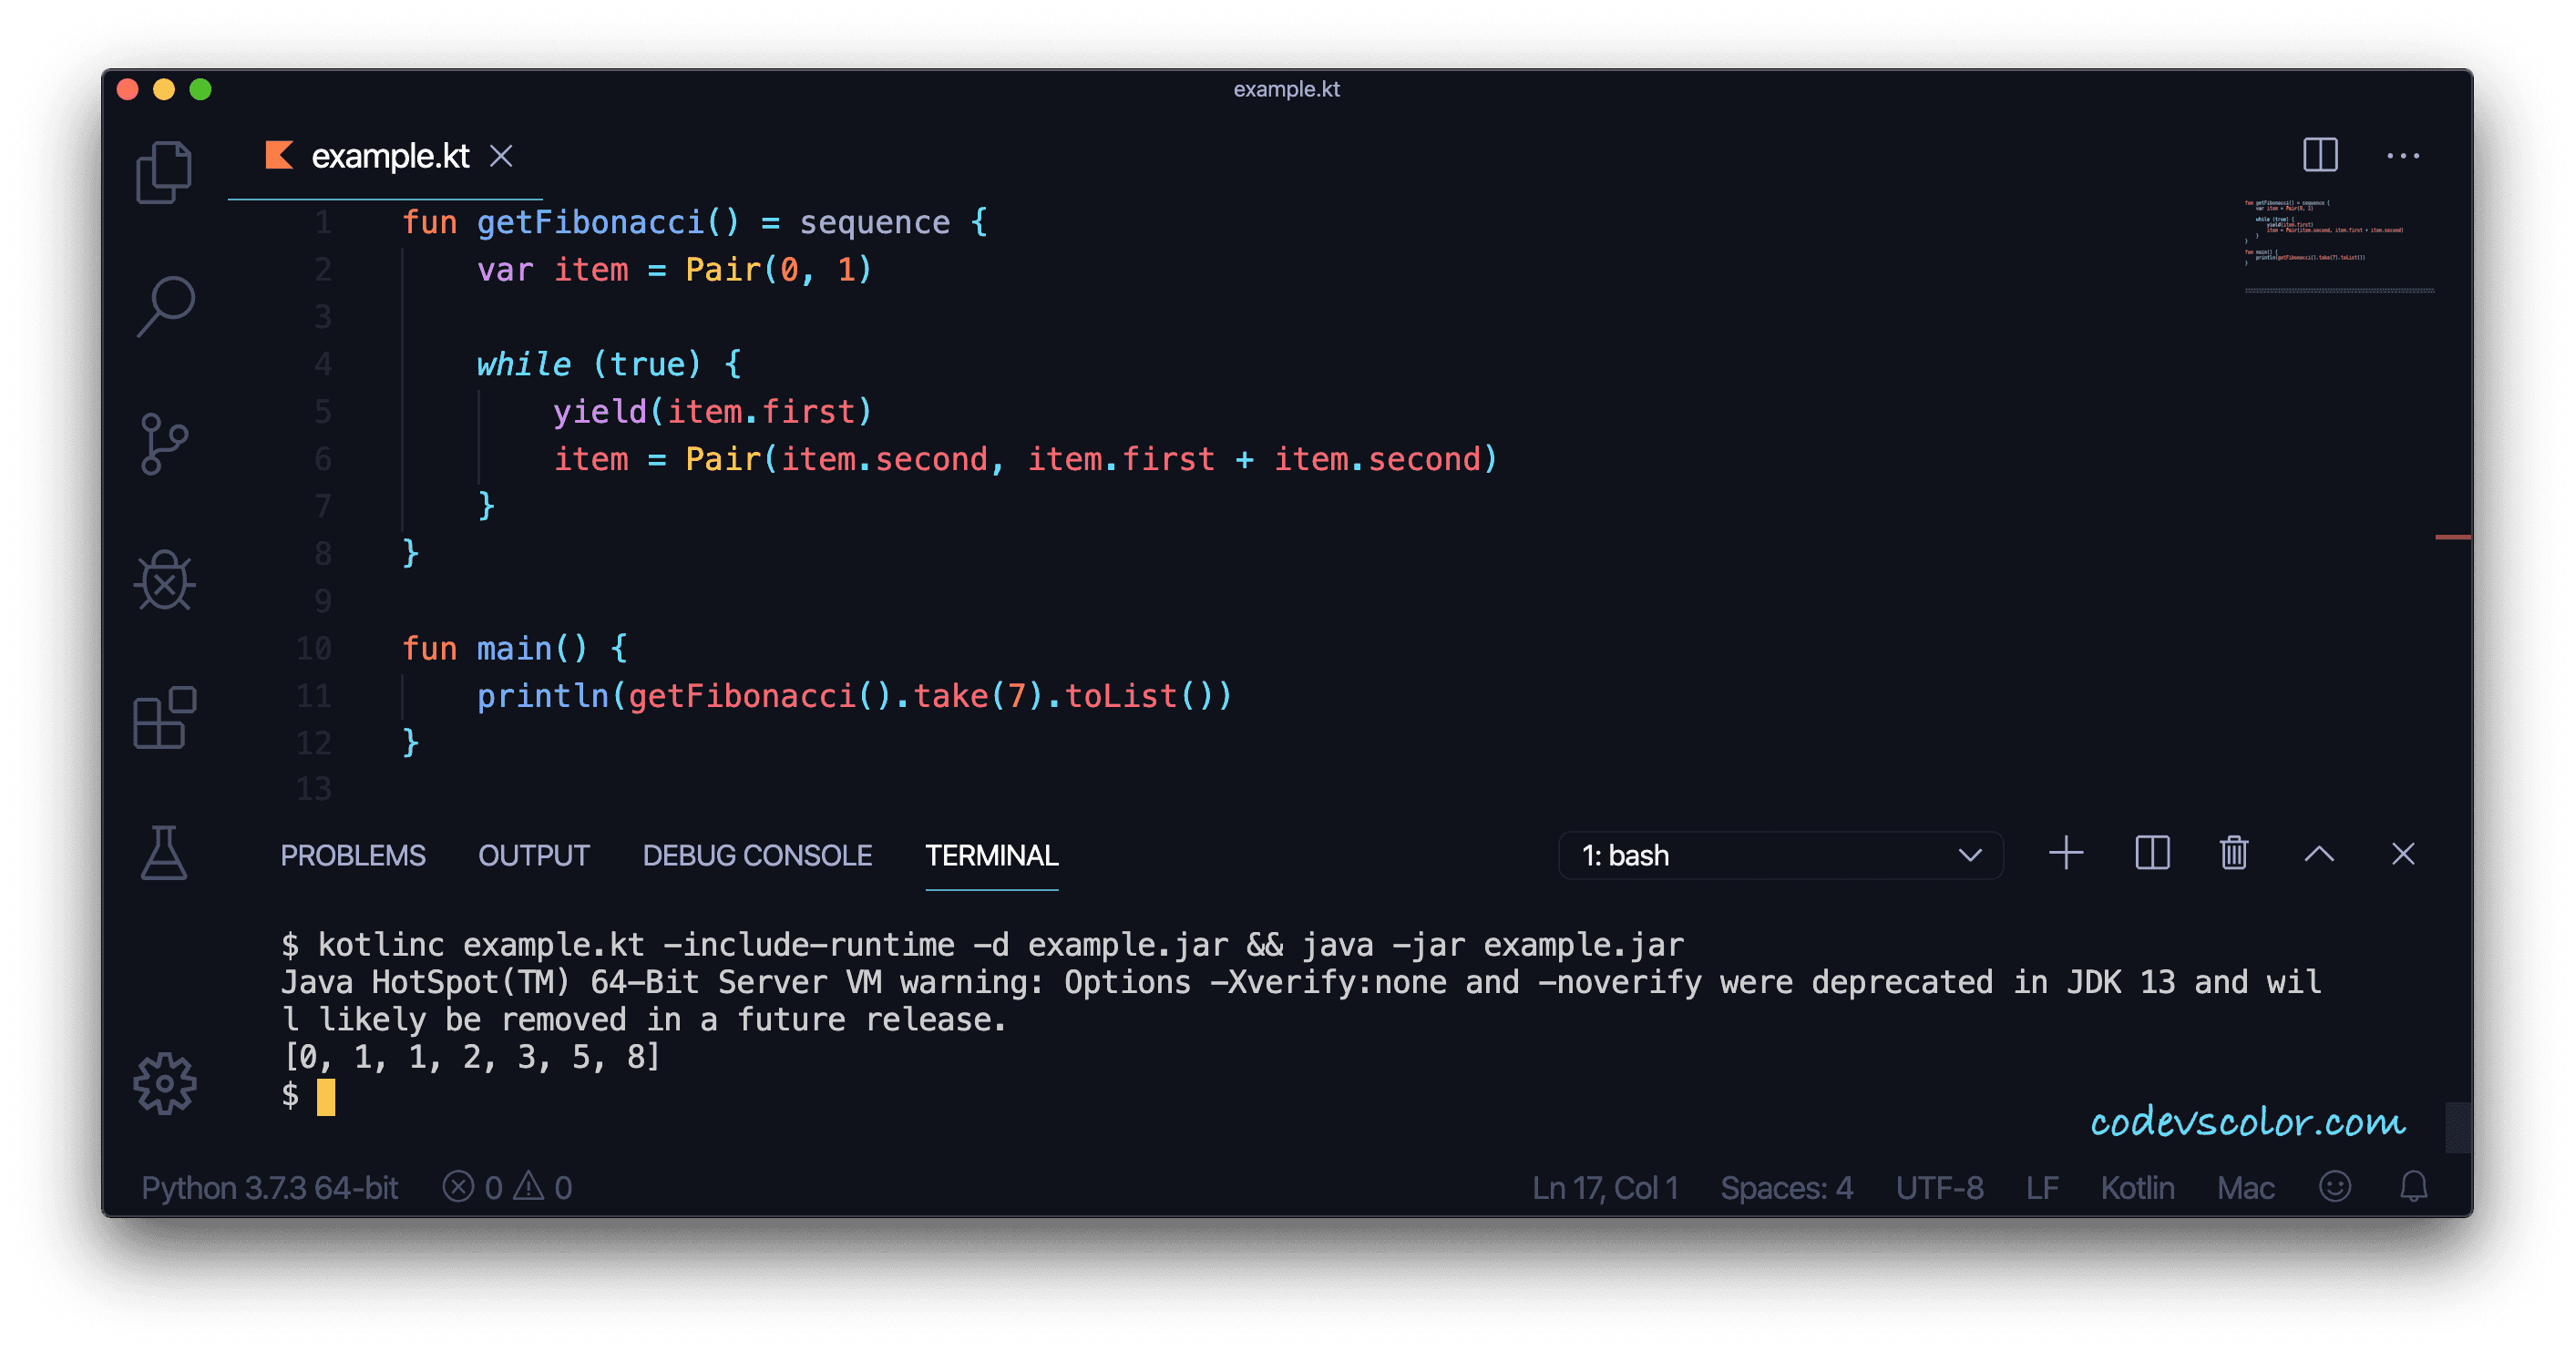
Task: Open the editor more actions menu
Action: (x=2402, y=156)
